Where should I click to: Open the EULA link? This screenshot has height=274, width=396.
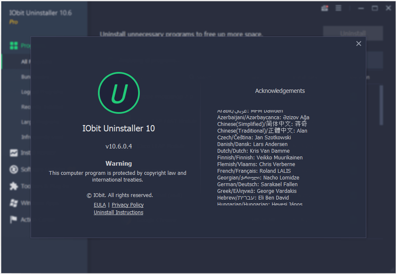100,205
